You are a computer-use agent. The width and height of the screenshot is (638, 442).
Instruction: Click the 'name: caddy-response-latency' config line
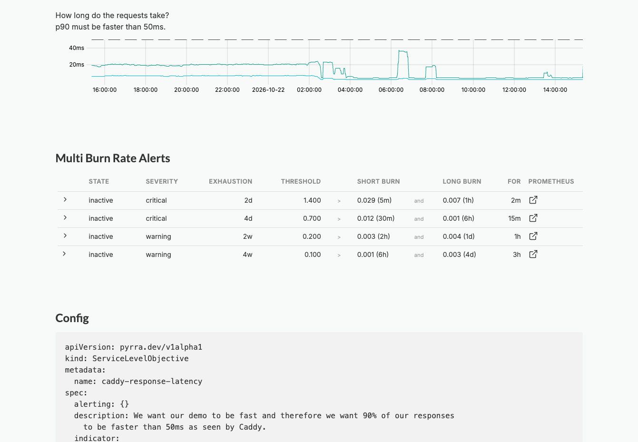pyautogui.click(x=138, y=382)
